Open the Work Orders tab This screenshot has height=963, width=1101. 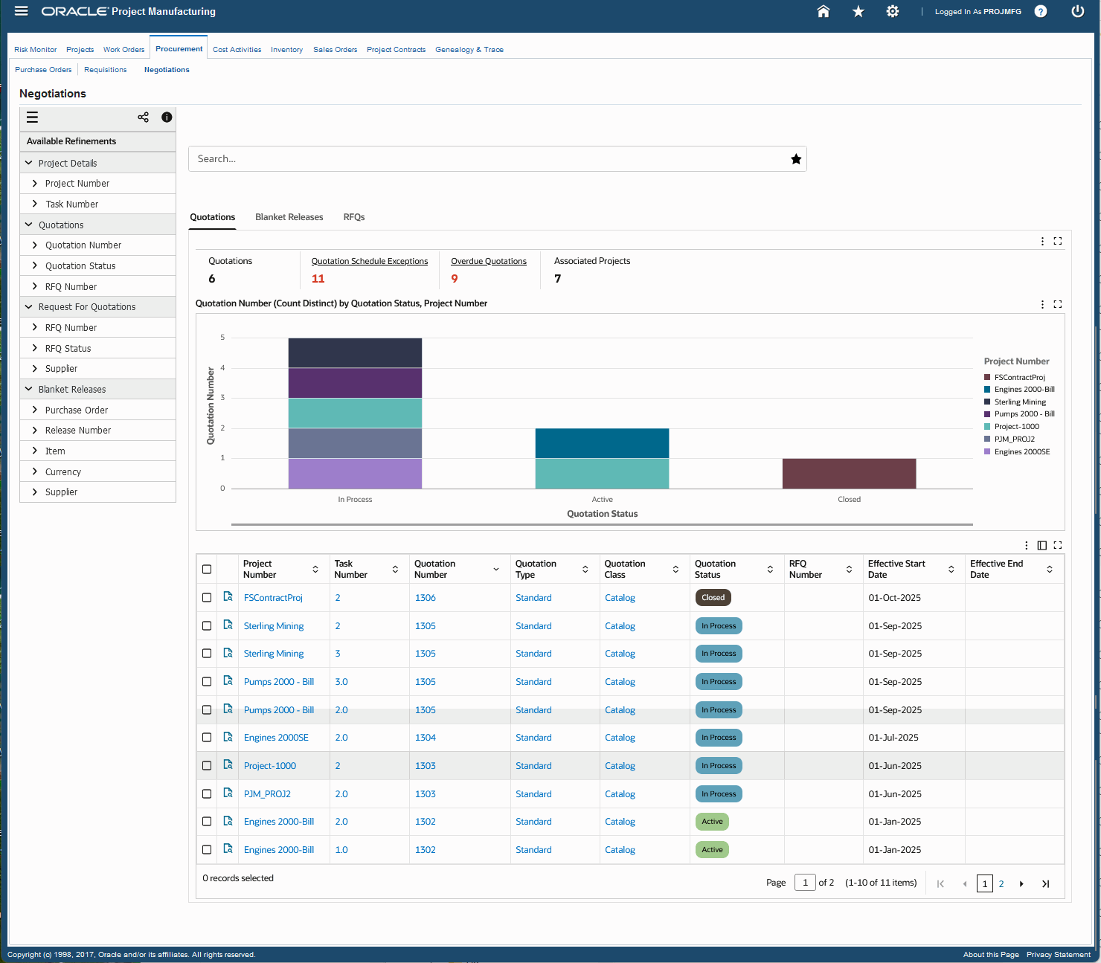tap(123, 50)
